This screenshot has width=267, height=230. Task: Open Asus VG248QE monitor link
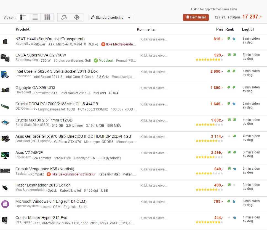click(29, 153)
